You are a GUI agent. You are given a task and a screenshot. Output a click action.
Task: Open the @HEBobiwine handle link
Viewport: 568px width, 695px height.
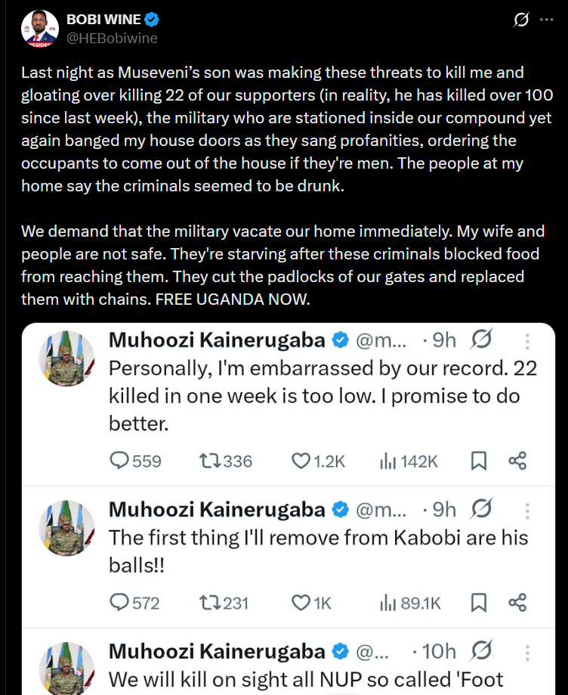[113, 38]
